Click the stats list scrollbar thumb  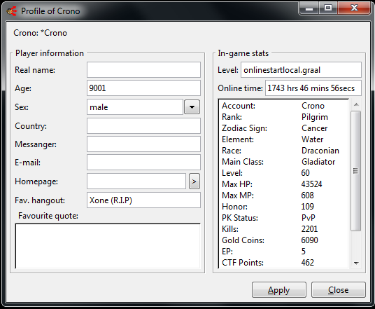tap(356, 171)
